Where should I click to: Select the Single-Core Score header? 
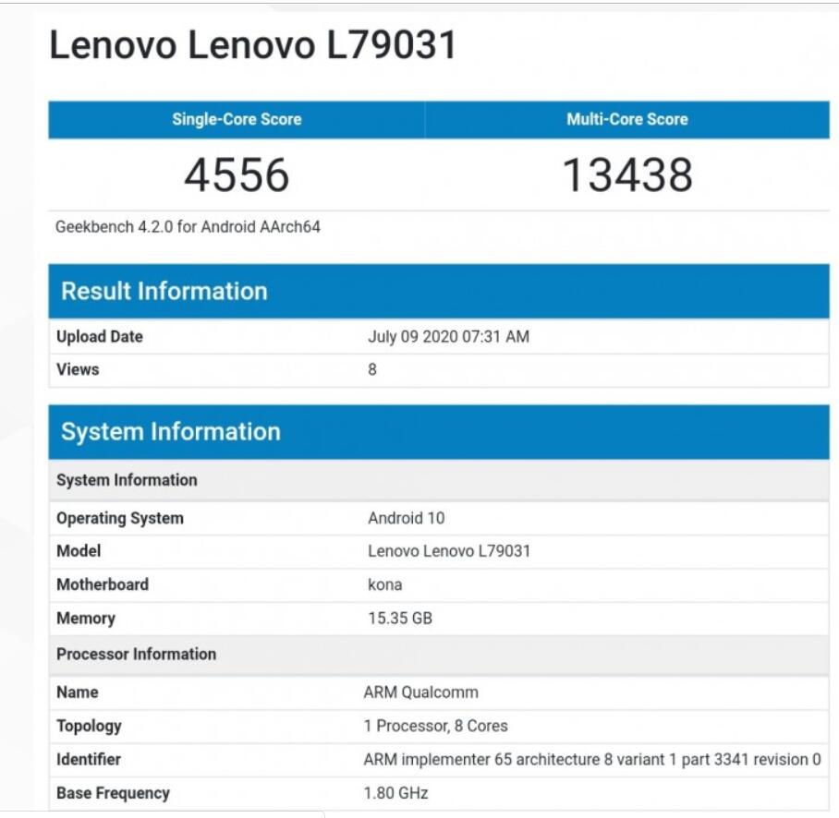point(237,119)
